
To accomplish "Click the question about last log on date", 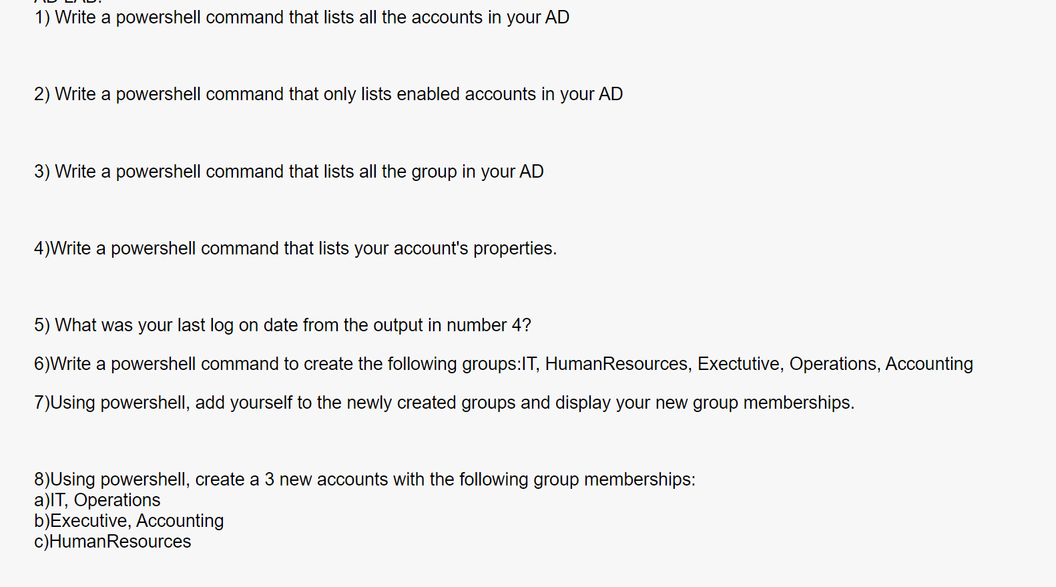I will coord(282,325).
